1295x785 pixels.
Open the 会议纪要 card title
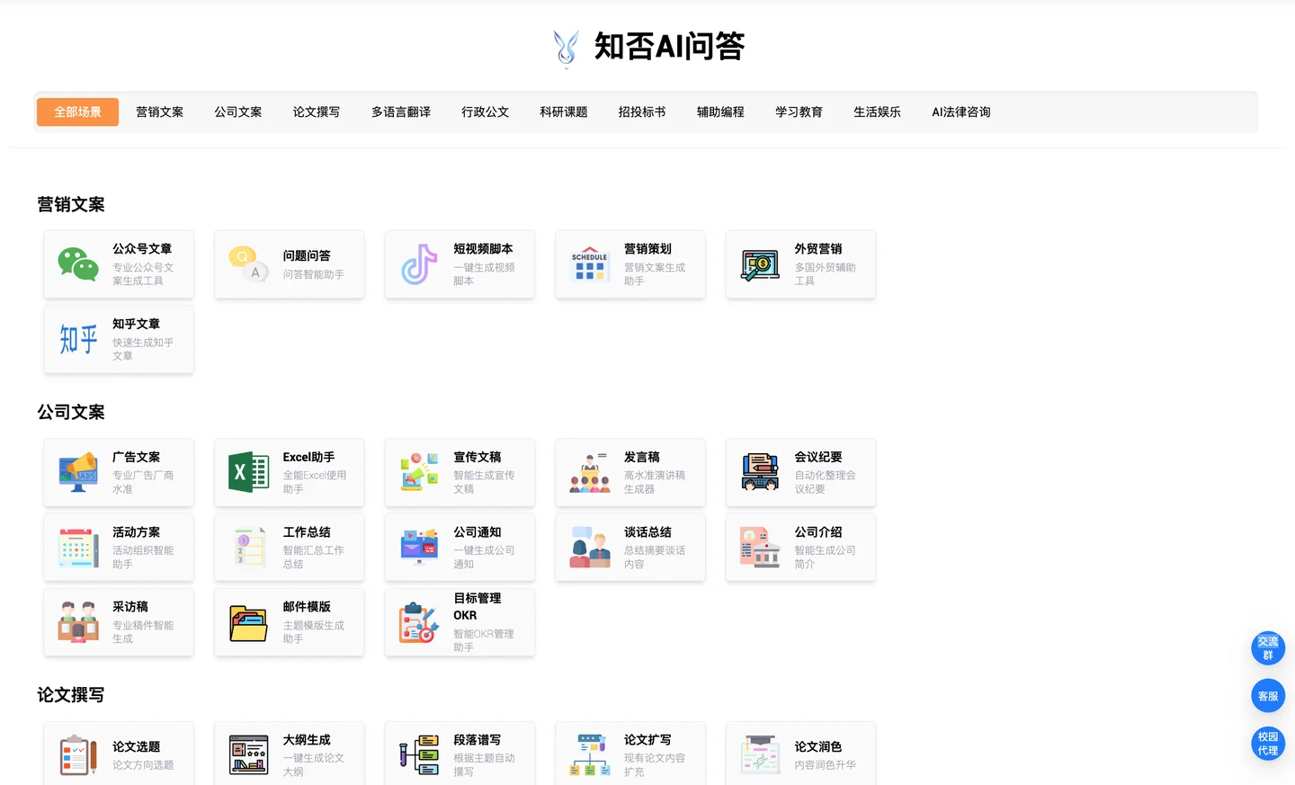pos(817,457)
